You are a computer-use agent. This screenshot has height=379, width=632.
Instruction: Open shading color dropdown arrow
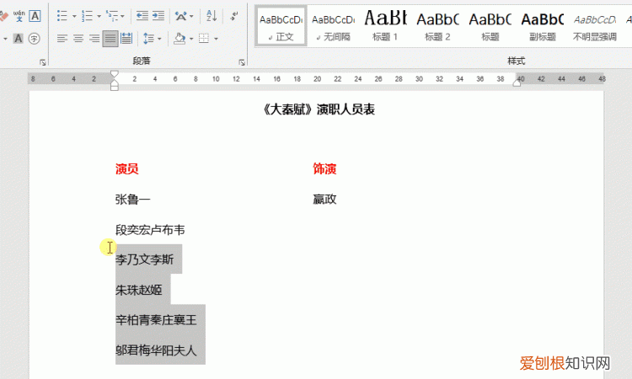191,39
